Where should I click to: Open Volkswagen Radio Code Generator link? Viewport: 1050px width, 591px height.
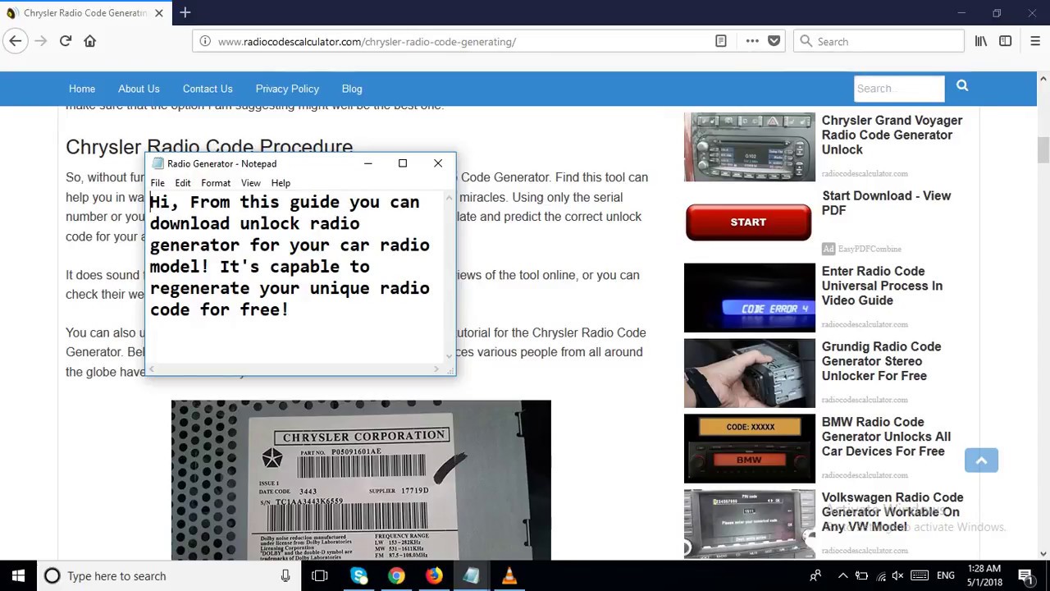click(892, 512)
